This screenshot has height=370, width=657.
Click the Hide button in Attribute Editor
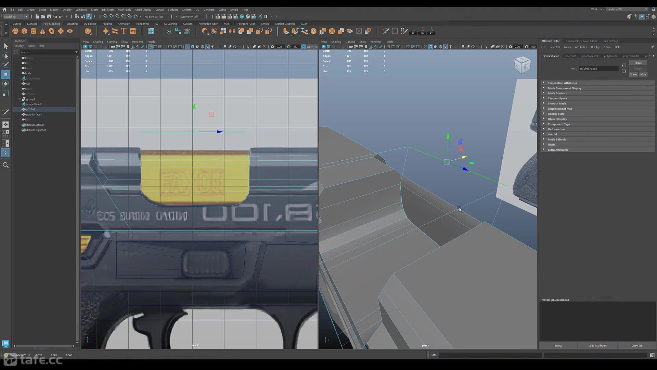643,74
